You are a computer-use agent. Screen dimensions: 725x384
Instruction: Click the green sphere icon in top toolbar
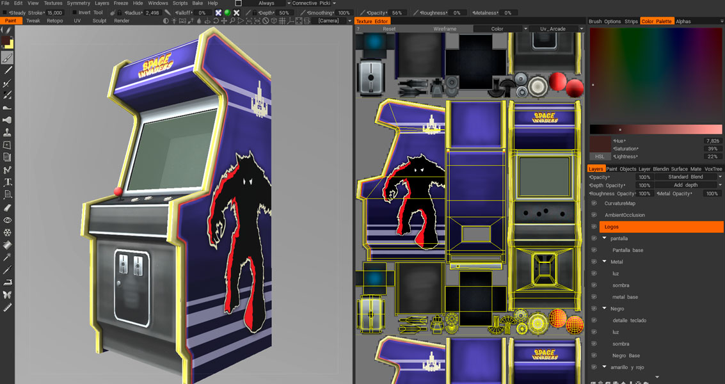point(227,13)
